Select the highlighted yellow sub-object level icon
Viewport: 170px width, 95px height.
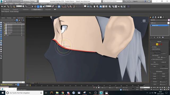[157, 44]
